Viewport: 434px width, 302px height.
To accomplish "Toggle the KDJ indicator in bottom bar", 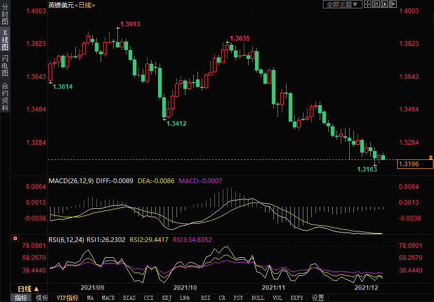I will coord(166,298).
